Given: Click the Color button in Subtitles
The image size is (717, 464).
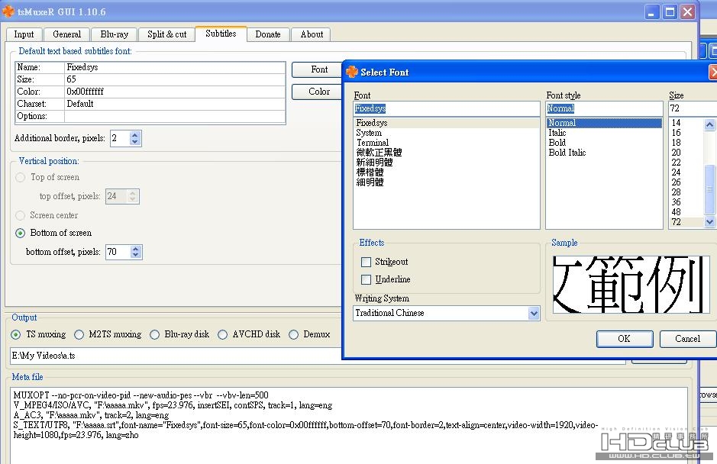Looking at the screenshot, I should [318, 92].
